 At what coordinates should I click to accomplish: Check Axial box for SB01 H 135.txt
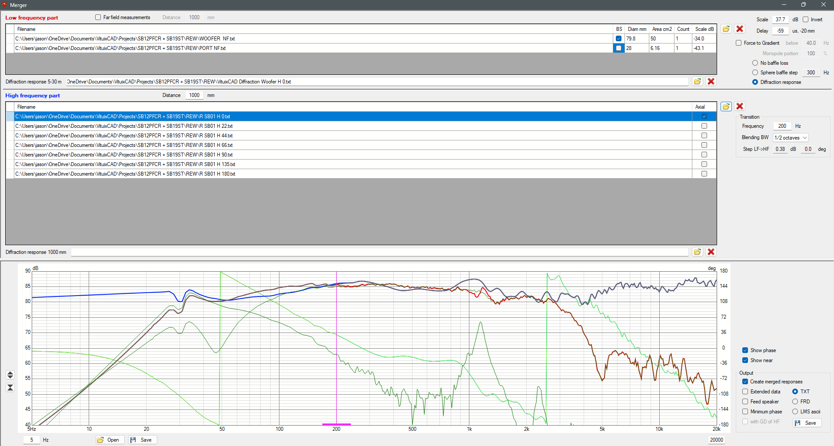(704, 164)
